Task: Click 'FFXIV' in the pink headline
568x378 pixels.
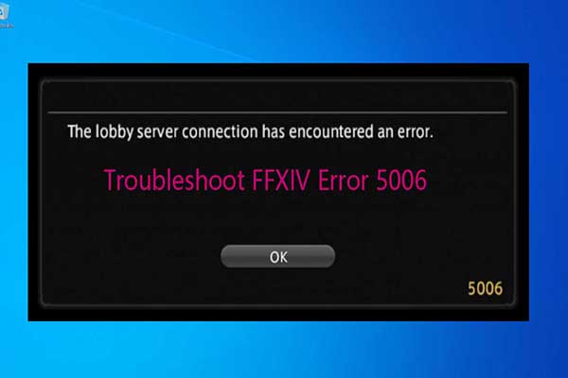Action: tap(281, 180)
